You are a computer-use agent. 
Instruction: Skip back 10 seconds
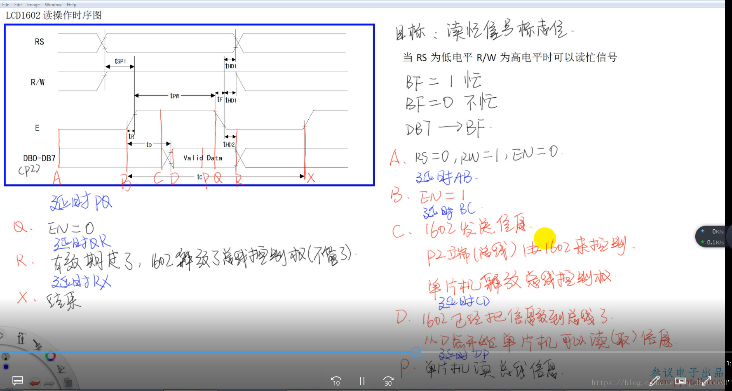coord(336,381)
